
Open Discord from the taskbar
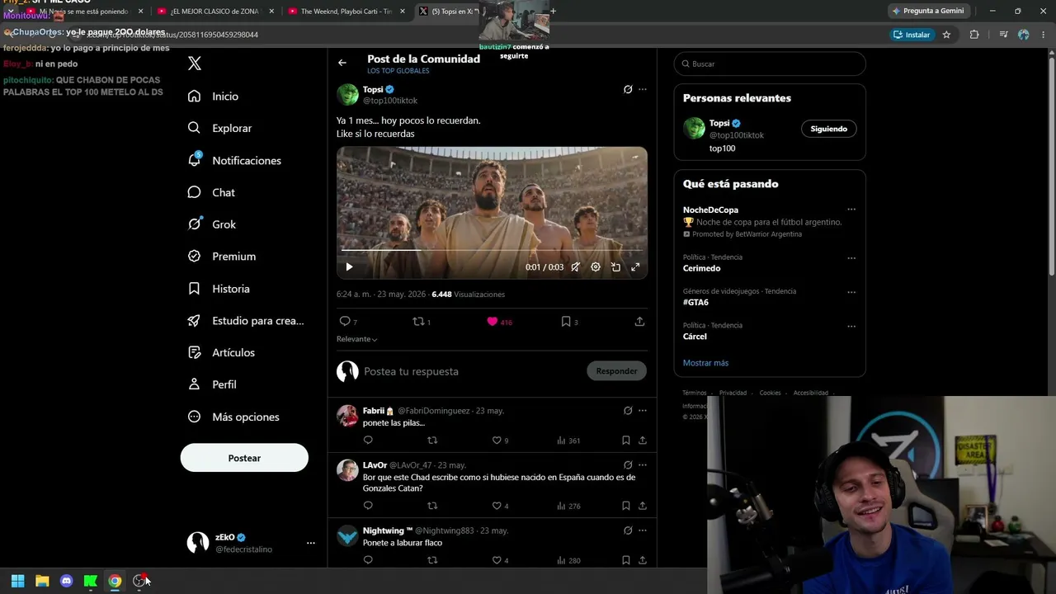[67, 581]
